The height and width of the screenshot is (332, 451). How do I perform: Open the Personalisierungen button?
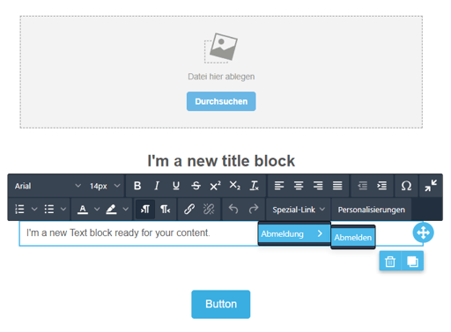pos(371,210)
